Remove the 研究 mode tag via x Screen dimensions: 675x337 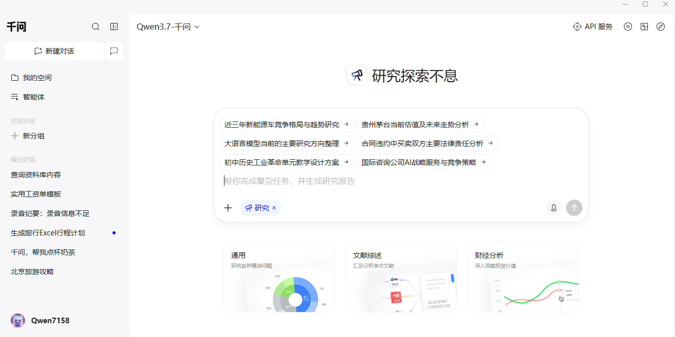(274, 208)
